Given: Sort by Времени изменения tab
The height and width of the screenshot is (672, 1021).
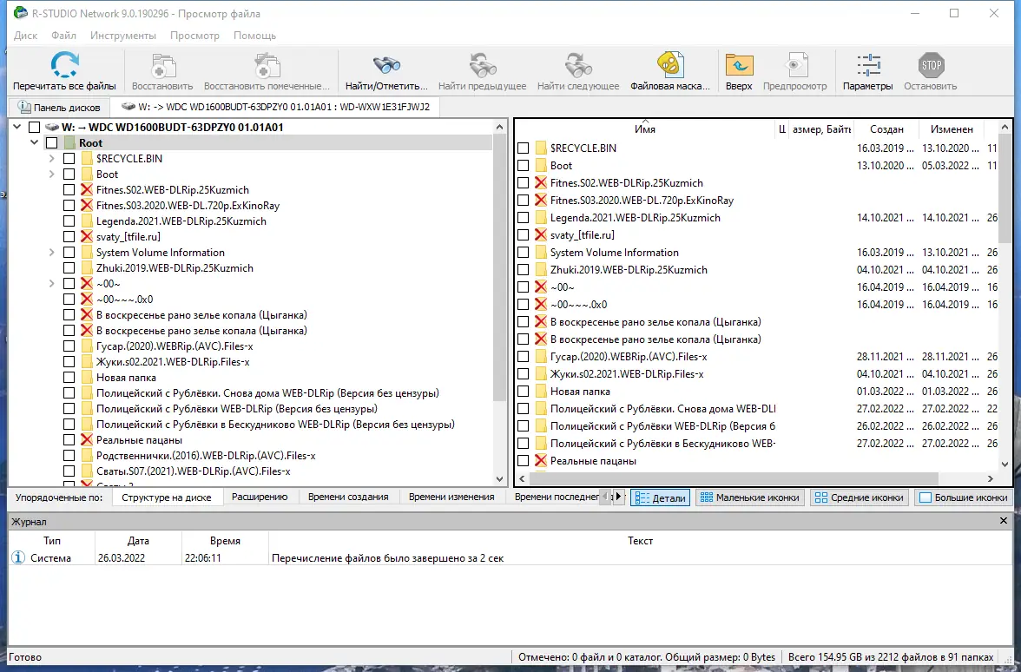Looking at the screenshot, I should [451, 497].
